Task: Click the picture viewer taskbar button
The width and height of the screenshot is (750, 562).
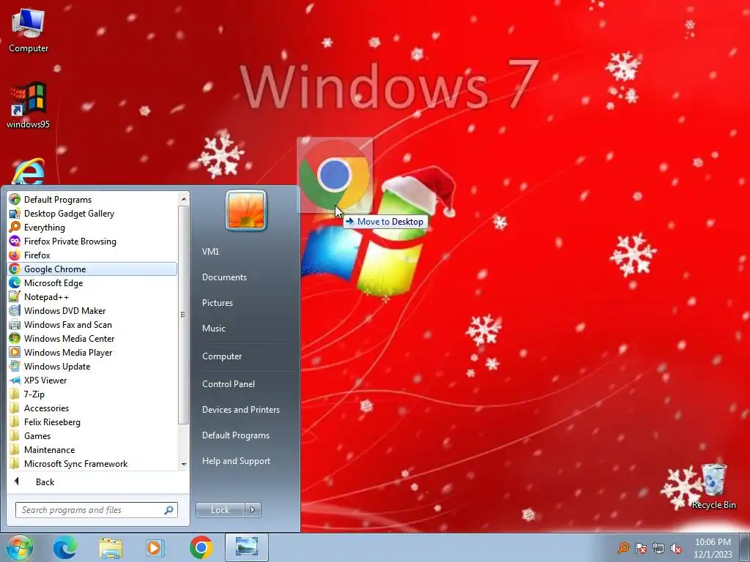Action: pos(246,547)
